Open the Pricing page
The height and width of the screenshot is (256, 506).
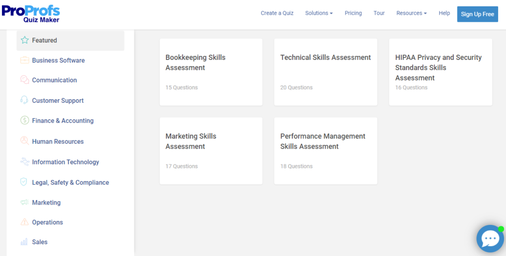point(353,13)
